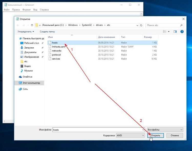Sort by the Дата изменения column header
This screenshot has height=151, width=192.
click(106, 37)
